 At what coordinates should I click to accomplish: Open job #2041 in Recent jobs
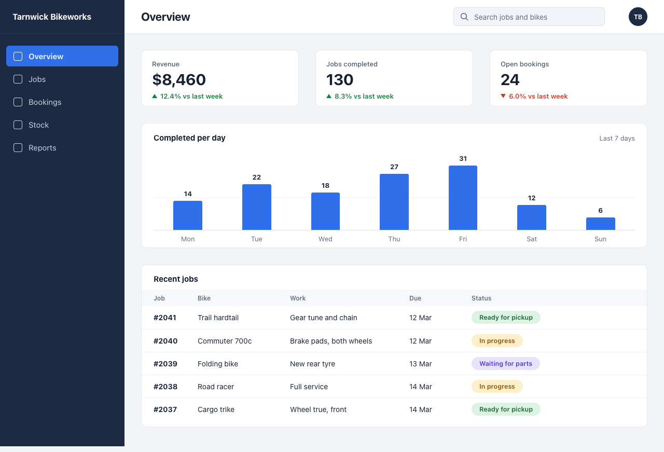coord(394,318)
